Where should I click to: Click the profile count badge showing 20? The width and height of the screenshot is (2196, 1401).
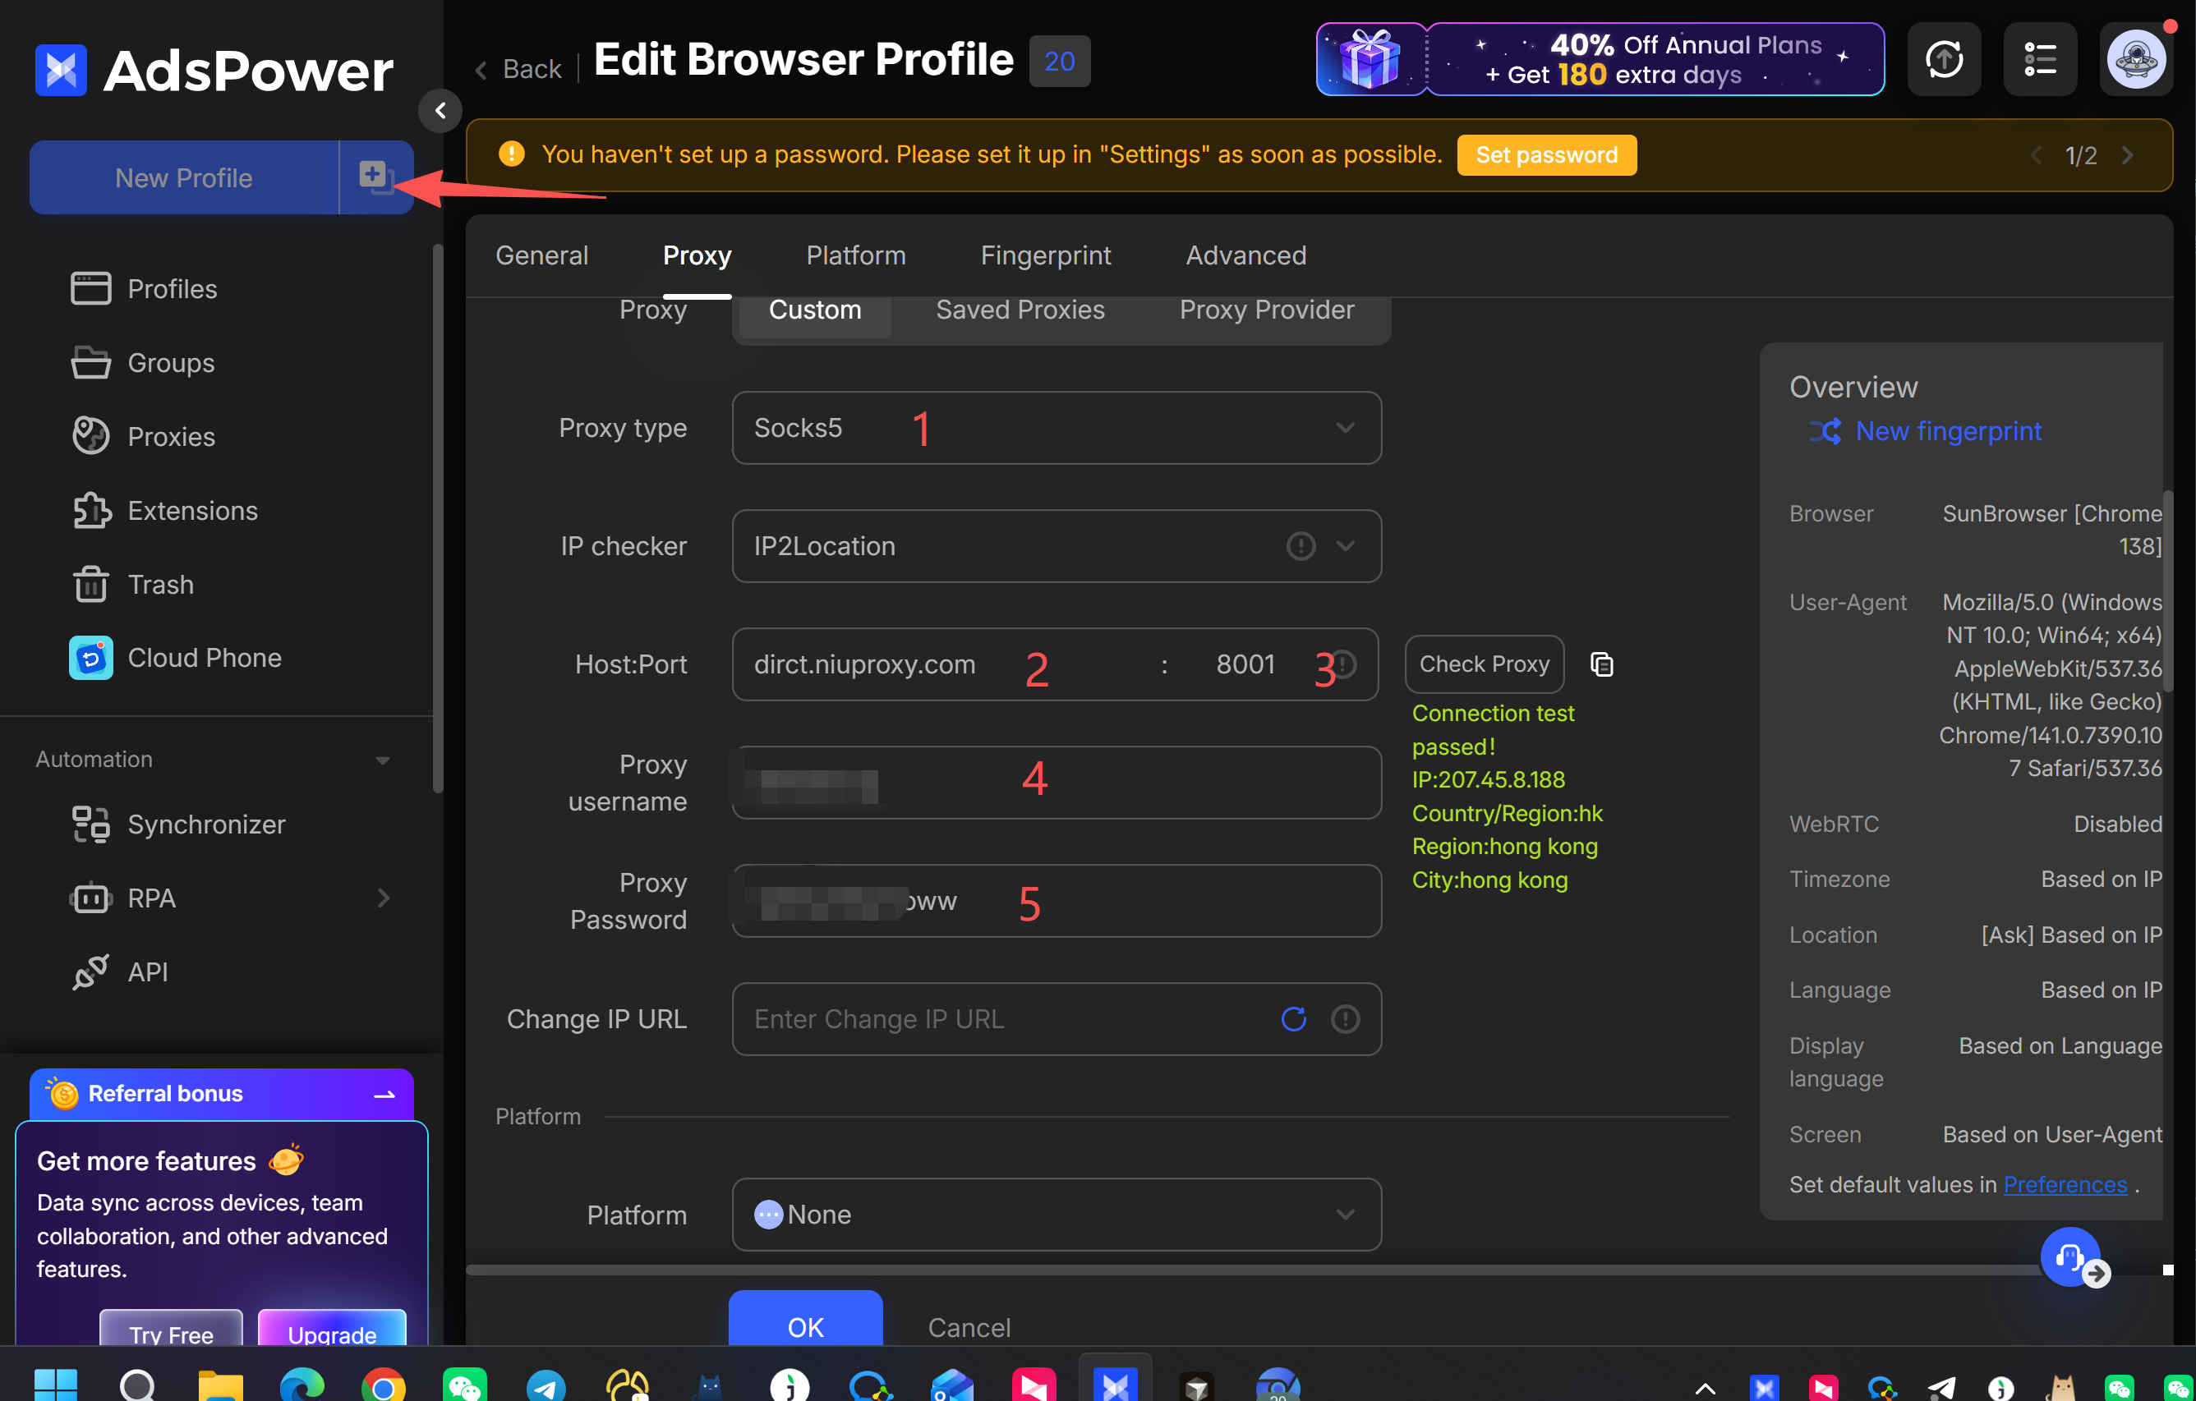click(1059, 61)
